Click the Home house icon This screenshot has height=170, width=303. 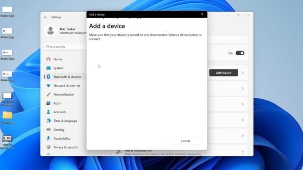(x=48, y=59)
